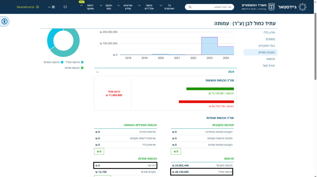The height and width of the screenshot is (177, 317).
Task: Open the דוחות ומחקר dropdown menu
Action: pos(88,7)
